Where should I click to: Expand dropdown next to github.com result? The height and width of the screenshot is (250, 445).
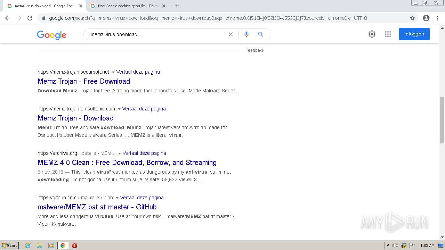tap(117, 198)
